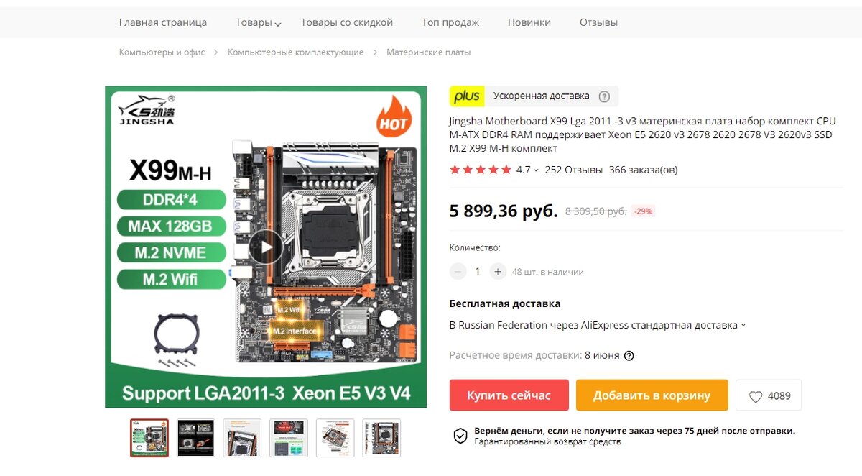Viewport: 862px width, 476px height.
Task: Expand the 4.7 rating breakdown chevron
Action: pyautogui.click(x=536, y=170)
